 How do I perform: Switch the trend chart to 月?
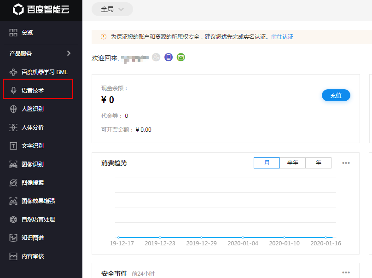click(x=267, y=163)
